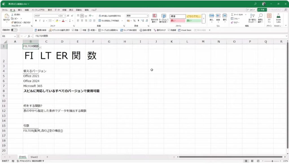Image resolution: width=289 pixels, height=164 pixels.
Task: Click the zoom slider in status bar
Action: [272, 161]
